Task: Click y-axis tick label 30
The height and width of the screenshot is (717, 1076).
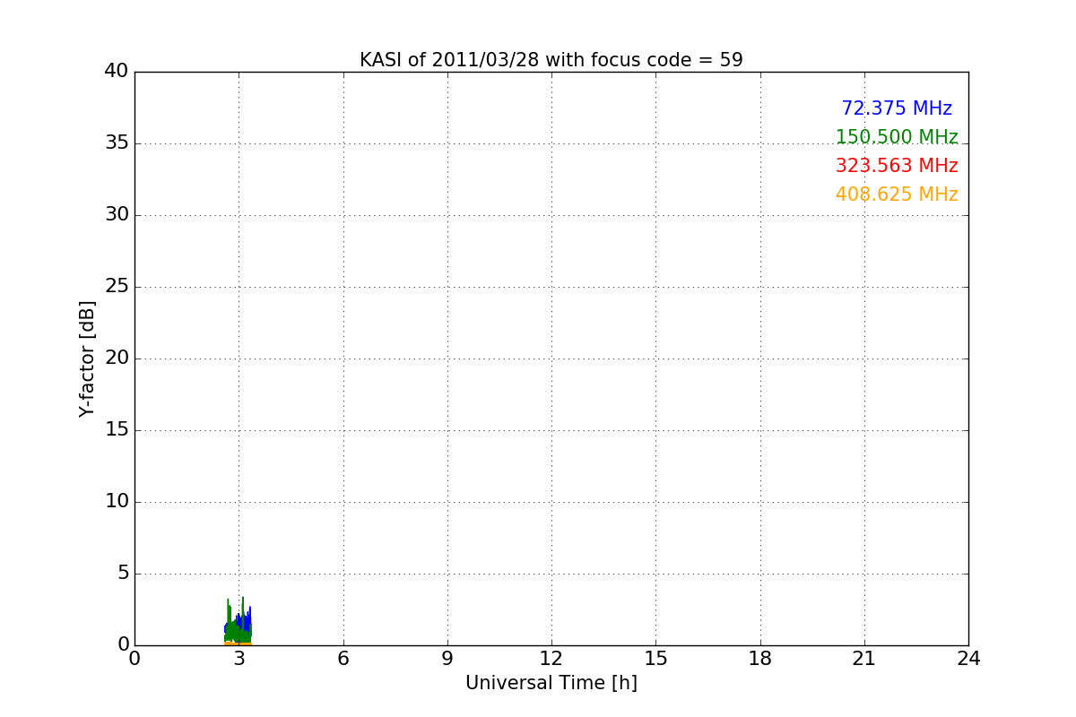Action: (x=117, y=215)
